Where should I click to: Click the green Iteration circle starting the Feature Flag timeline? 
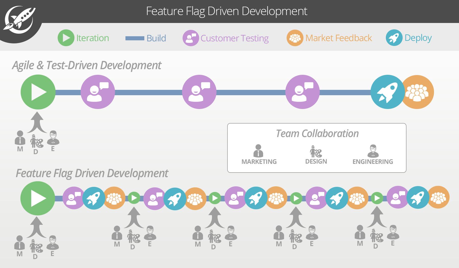click(x=37, y=198)
